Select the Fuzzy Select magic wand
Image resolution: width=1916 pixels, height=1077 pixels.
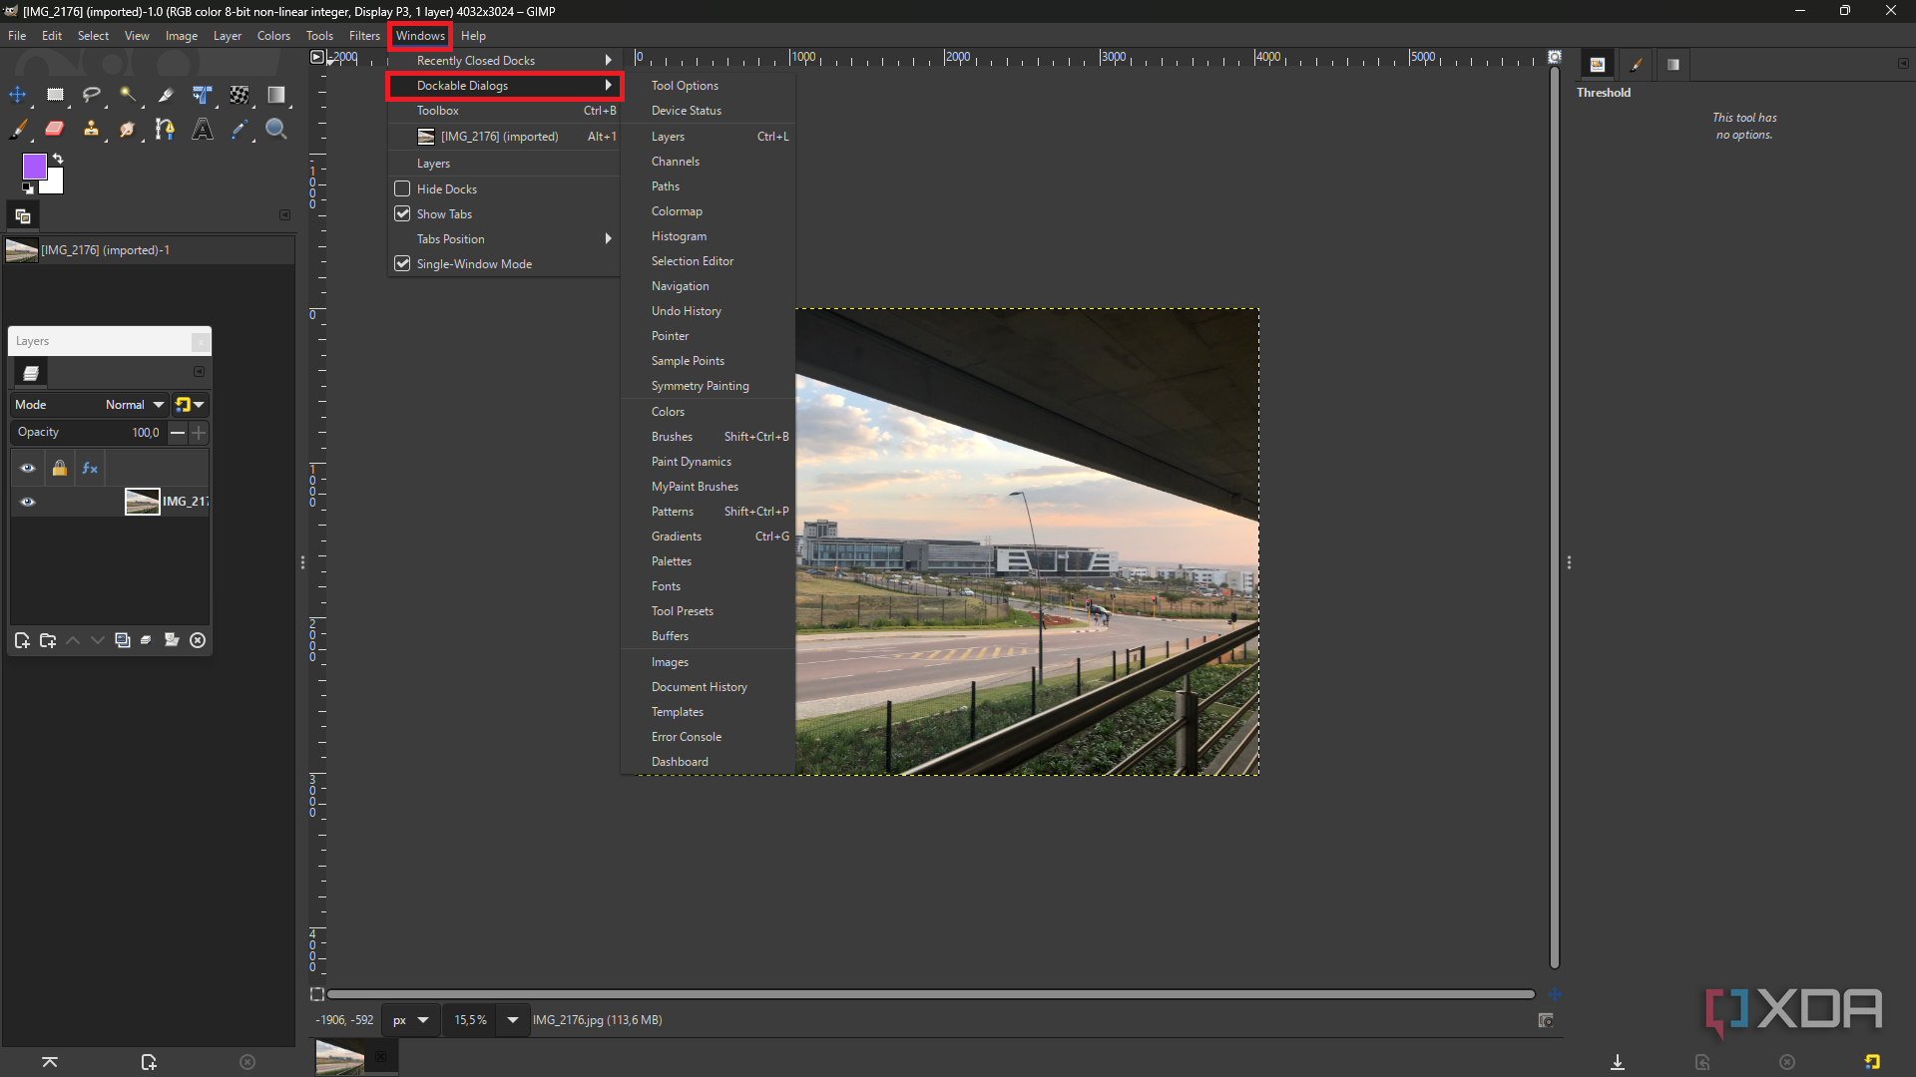(x=128, y=95)
